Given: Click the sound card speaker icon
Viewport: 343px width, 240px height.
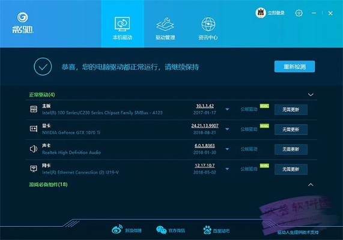Looking at the screenshot, I should (x=34, y=149).
